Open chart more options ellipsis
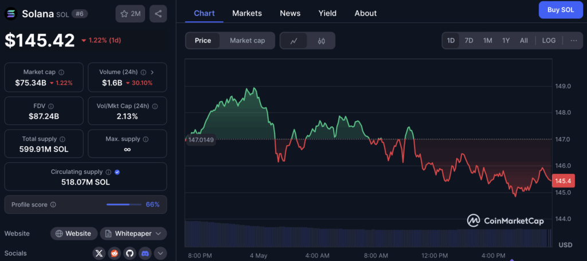 (573, 41)
